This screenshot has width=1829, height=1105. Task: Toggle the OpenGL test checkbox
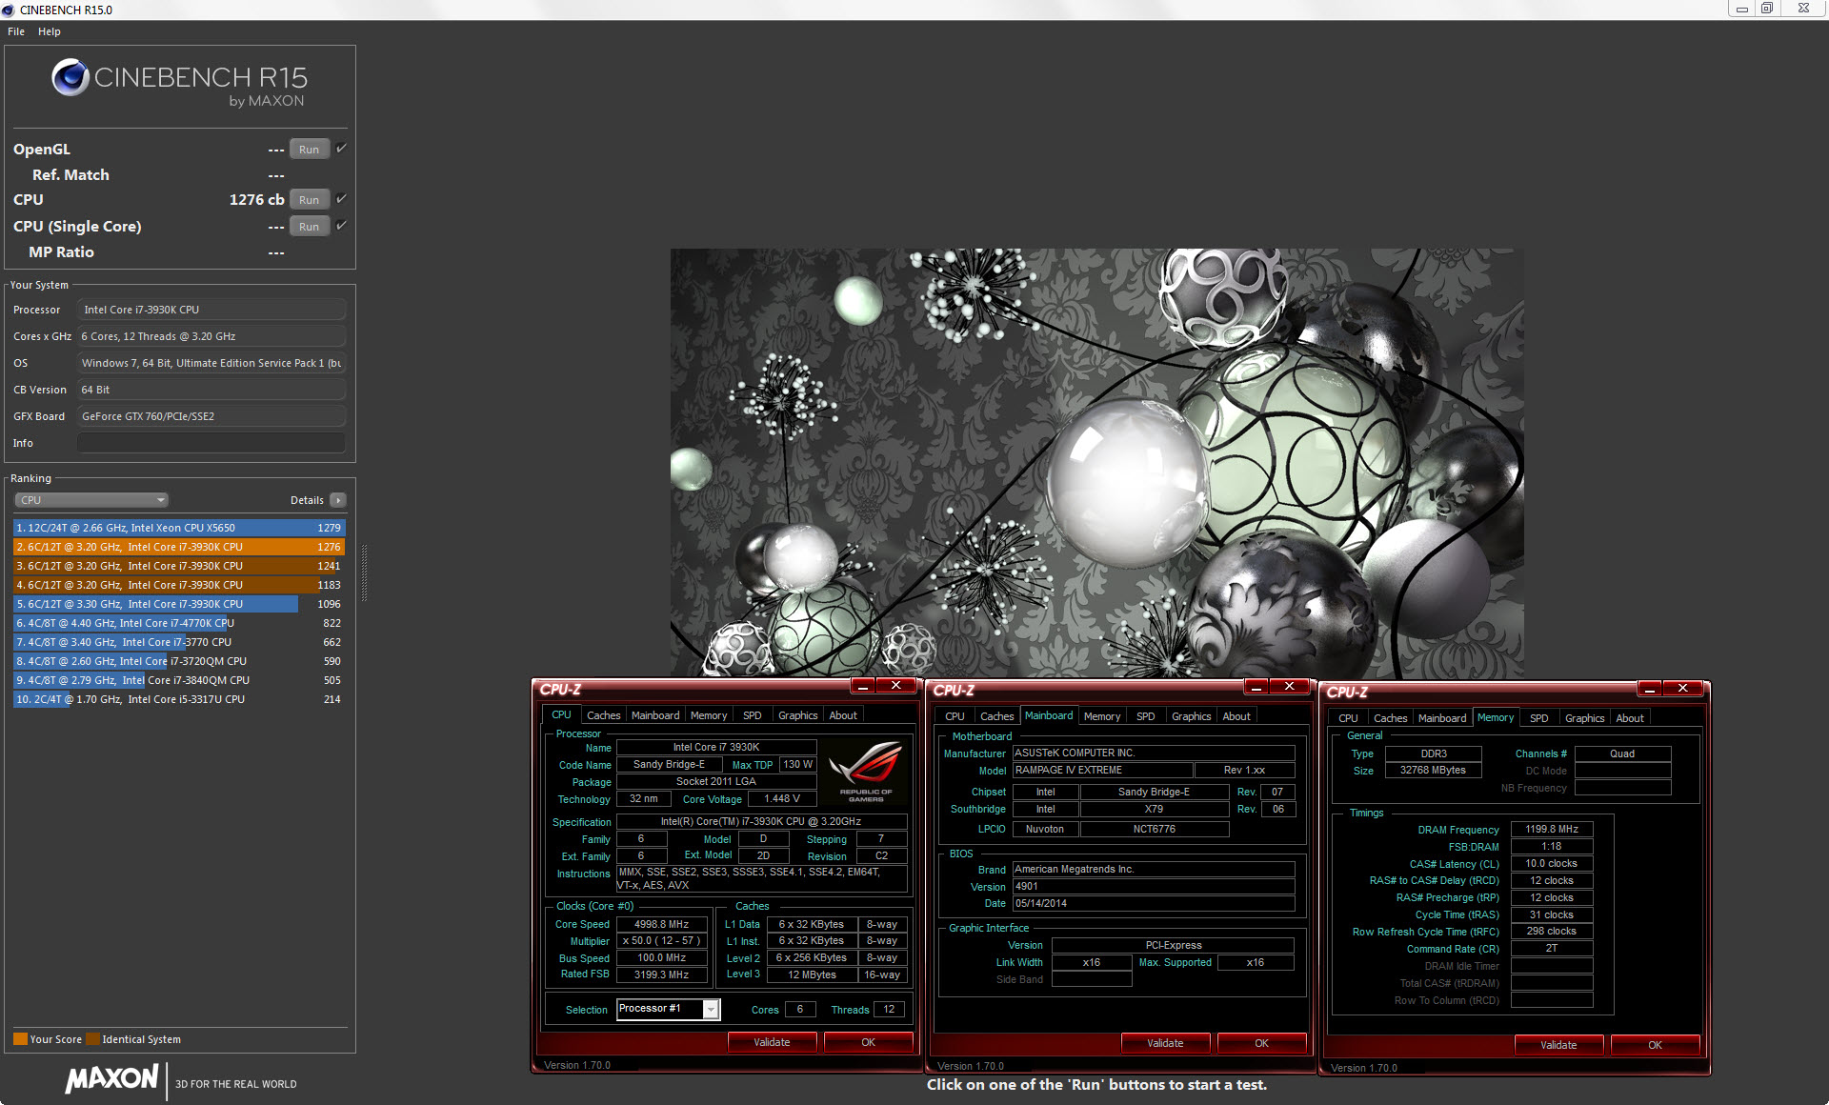coord(341,149)
